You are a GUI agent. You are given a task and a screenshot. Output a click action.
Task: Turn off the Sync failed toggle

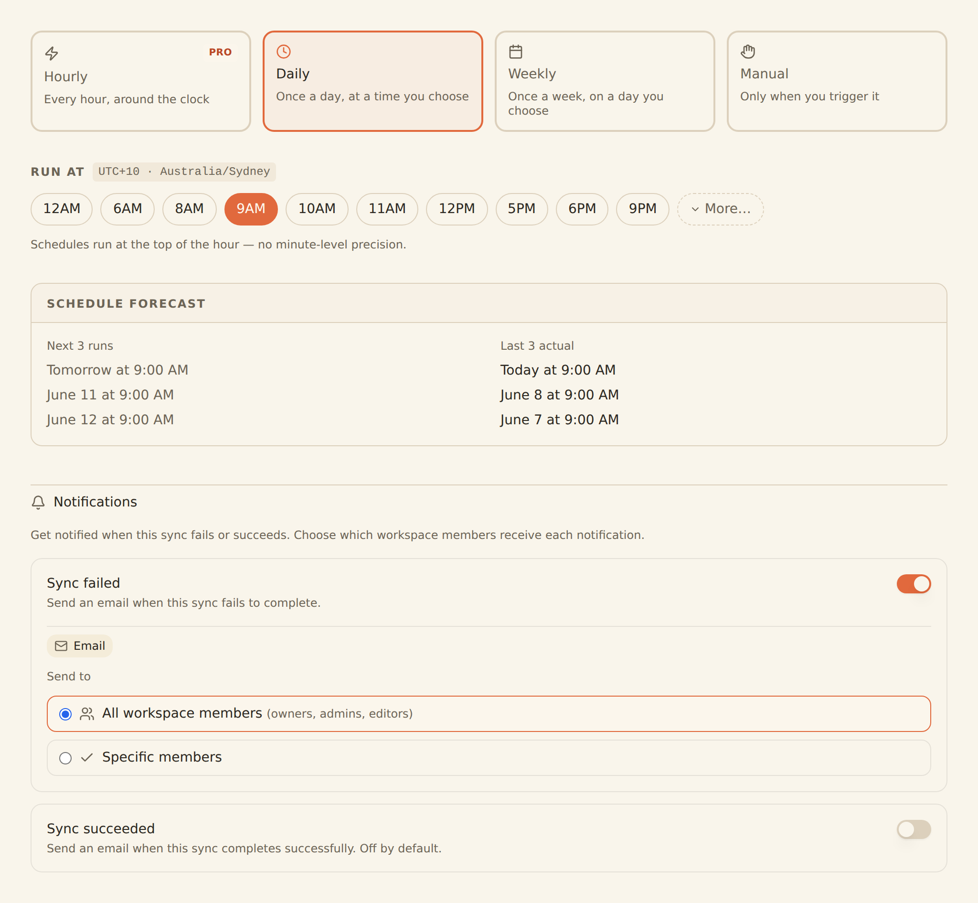914,584
